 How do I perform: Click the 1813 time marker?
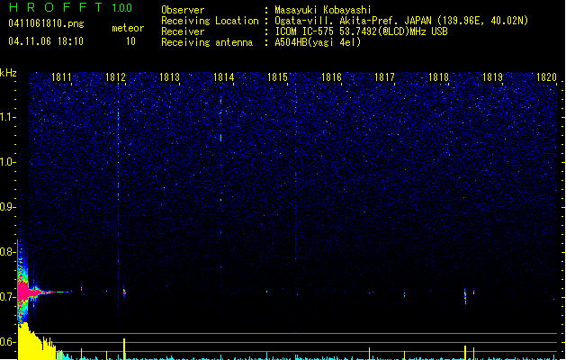click(x=170, y=77)
